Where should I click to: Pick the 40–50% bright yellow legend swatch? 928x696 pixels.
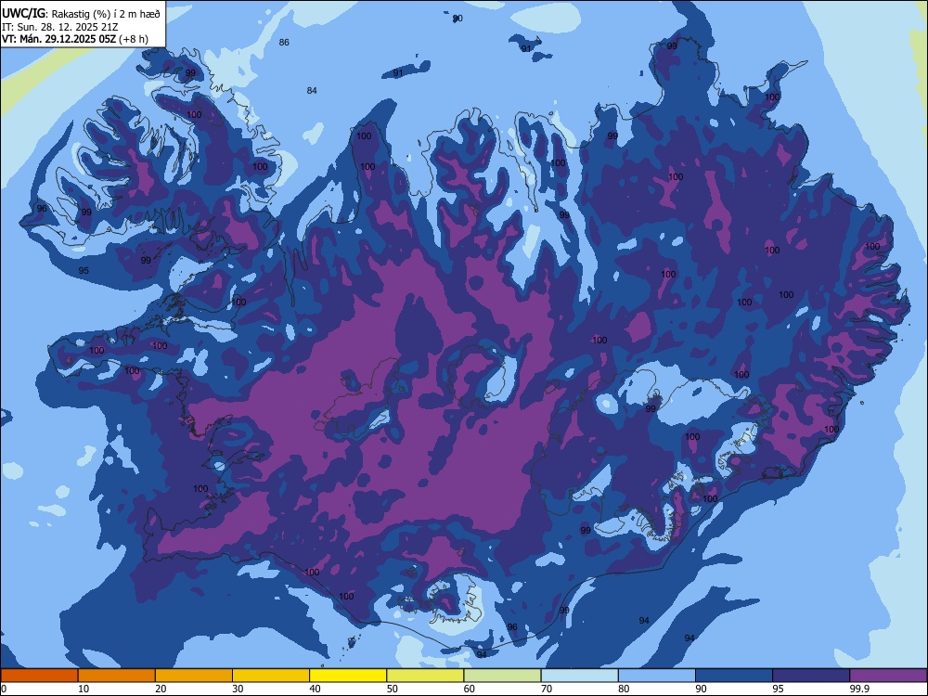click(x=348, y=676)
